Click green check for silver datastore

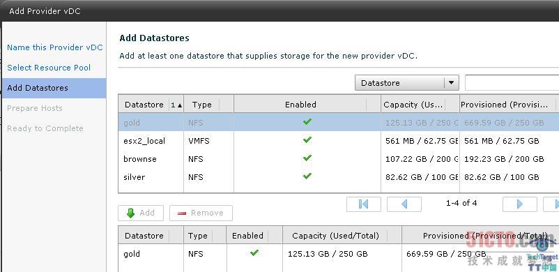pos(307,176)
